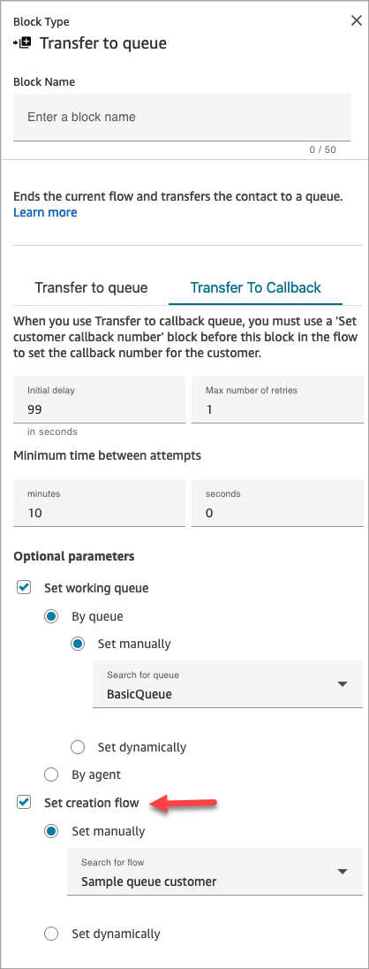The image size is (369, 969).
Task: Select Set manually under creation flow
Action: point(52,831)
